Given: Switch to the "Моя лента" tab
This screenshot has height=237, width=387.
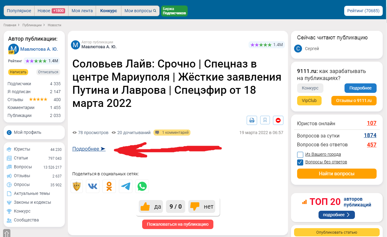Looking at the screenshot, I should tap(82, 11).
